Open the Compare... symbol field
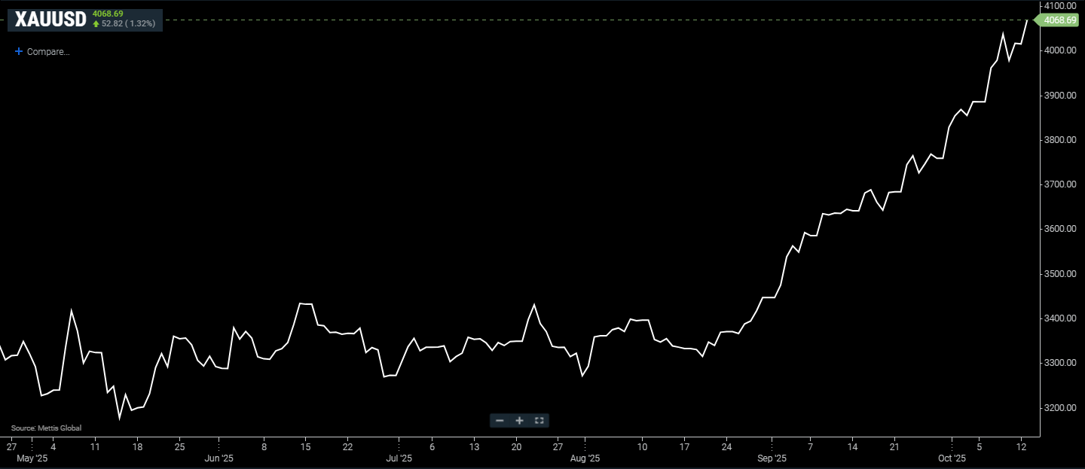1085x469 pixels. pos(48,52)
